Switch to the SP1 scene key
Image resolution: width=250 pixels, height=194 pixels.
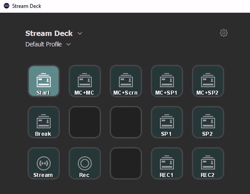pyautogui.click(x=167, y=122)
